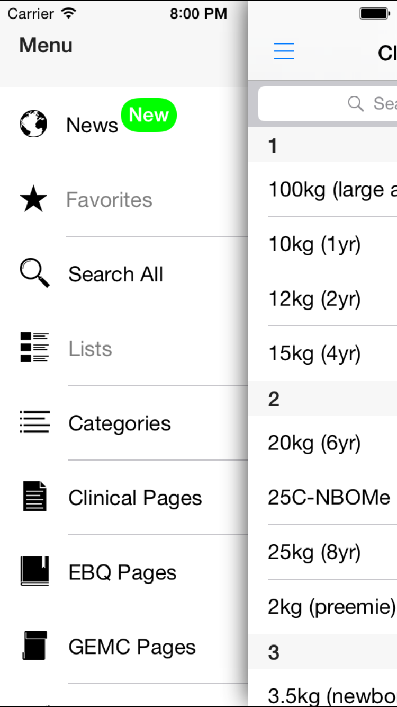Open the News menu item

point(92,126)
